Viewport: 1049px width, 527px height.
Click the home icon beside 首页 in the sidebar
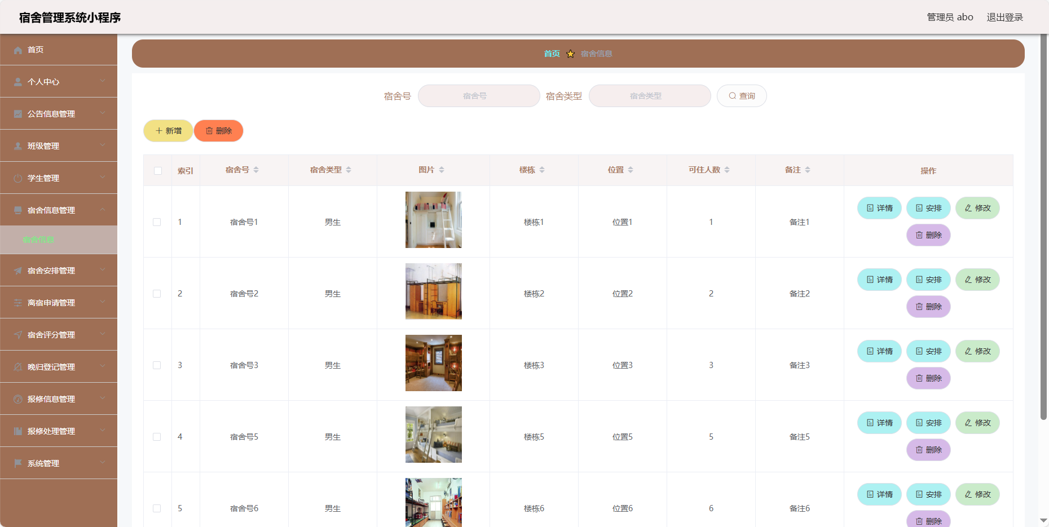pyautogui.click(x=18, y=50)
